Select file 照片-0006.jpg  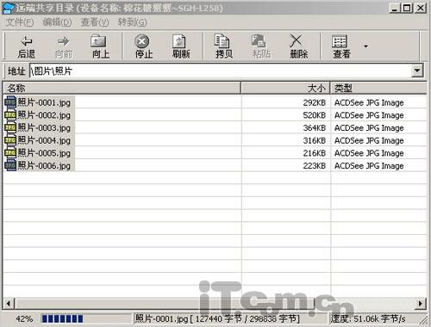pyautogui.click(x=44, y=165)
